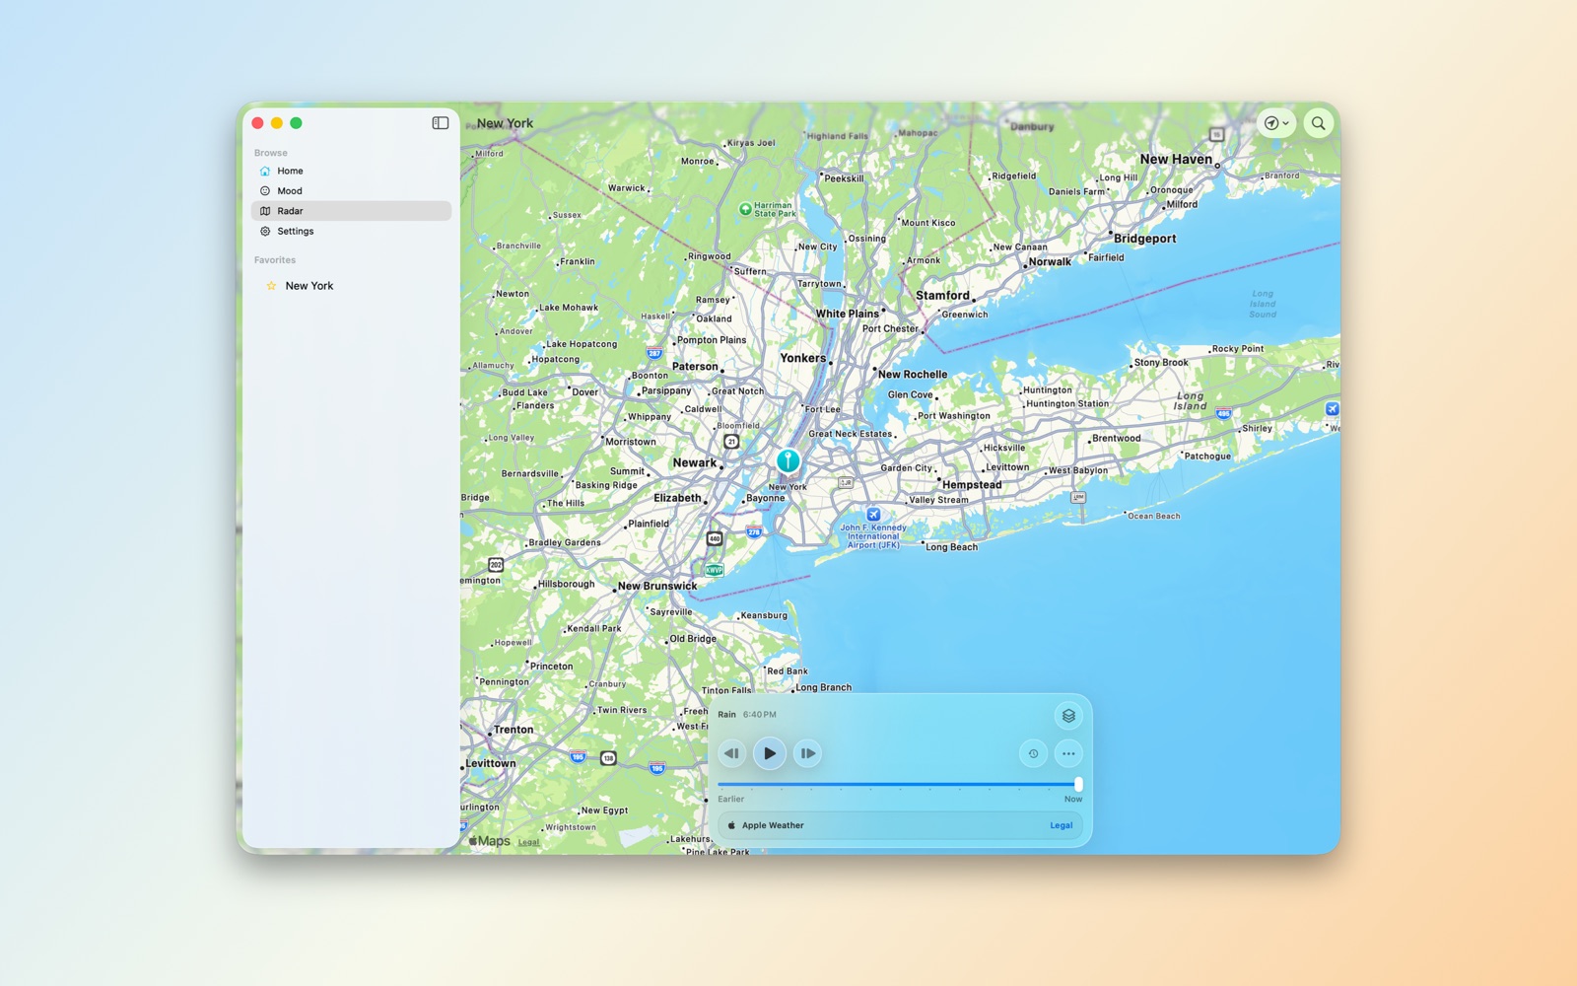The image size is (1577, 986).
Task: Step radar forward one frame
Action: 807,753
